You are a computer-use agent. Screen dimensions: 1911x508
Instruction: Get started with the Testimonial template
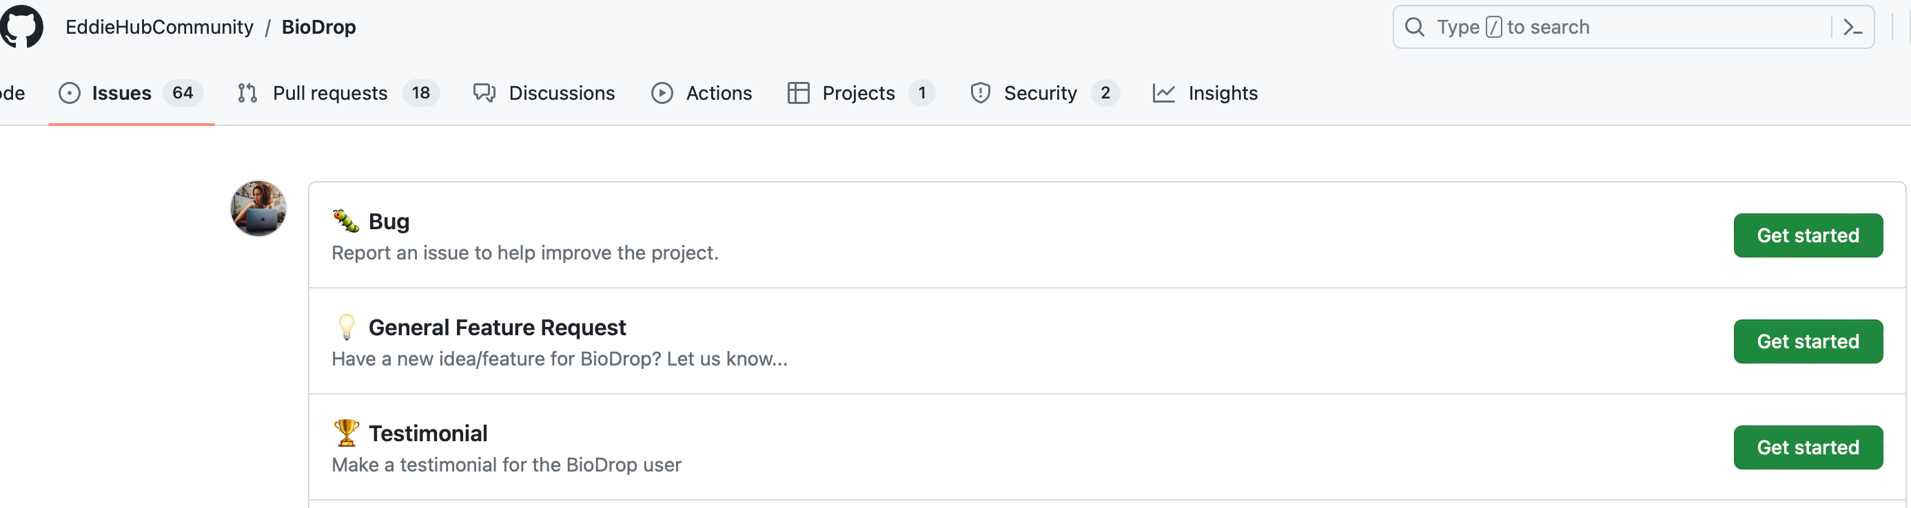tap(1807, 447)
